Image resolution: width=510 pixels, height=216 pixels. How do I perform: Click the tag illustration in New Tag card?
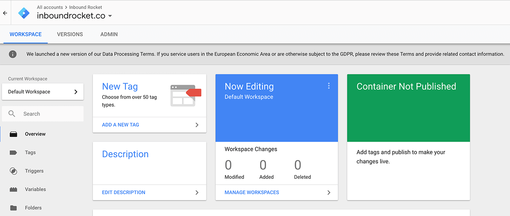[186, 95]
